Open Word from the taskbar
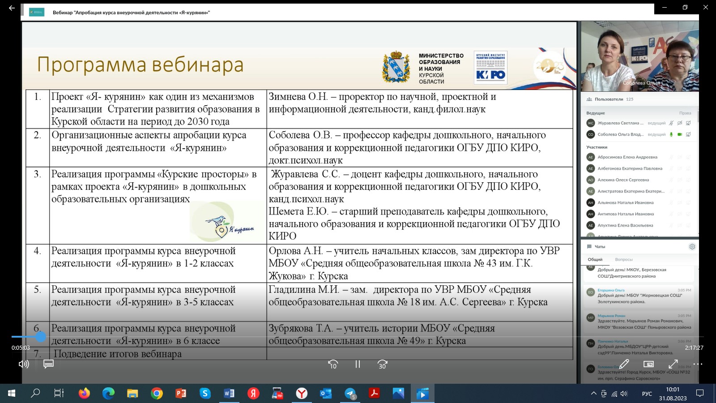Image resolution: width=716 pixels, height=403 pixels. pos(229,393)
